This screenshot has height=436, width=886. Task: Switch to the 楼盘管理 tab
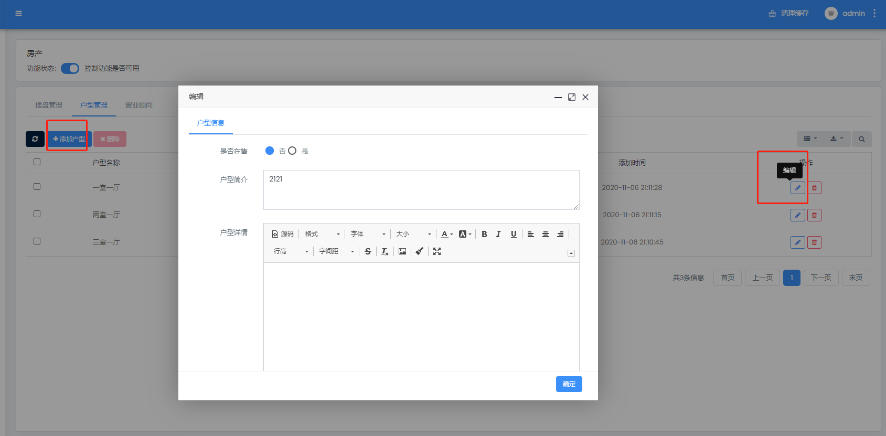coord(49,105)
